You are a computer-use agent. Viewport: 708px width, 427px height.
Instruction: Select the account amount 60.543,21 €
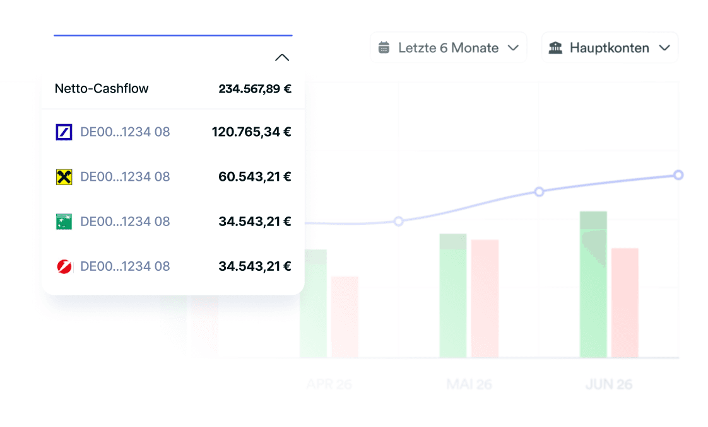click(255, 176)
